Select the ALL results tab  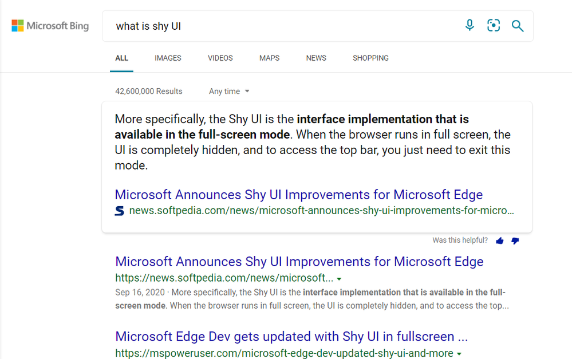(121, 58)
